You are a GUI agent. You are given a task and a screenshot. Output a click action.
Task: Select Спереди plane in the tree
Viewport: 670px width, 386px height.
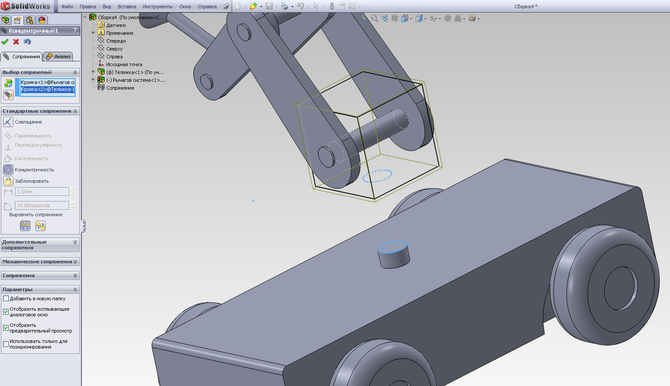click(116, 41)
